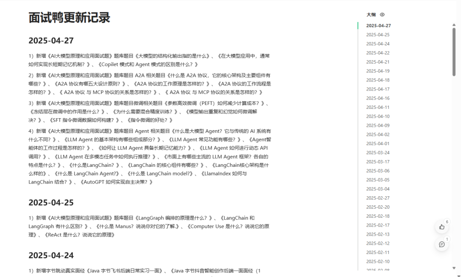Open the comments bubble icon
The height and width of the screenshot is (277, 461).
pos(442,245)
